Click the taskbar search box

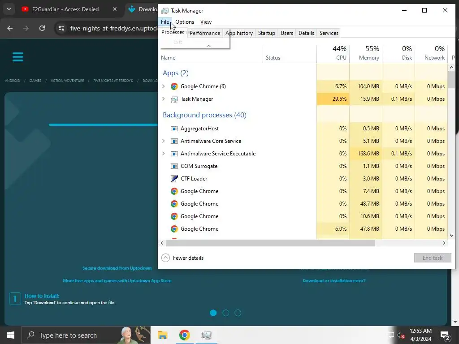point(86,335)
